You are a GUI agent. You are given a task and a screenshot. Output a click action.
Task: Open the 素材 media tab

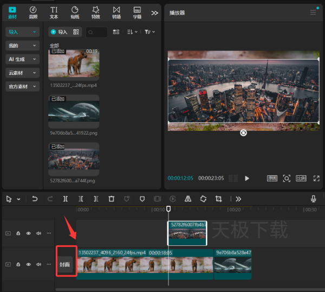pos(12,13)
